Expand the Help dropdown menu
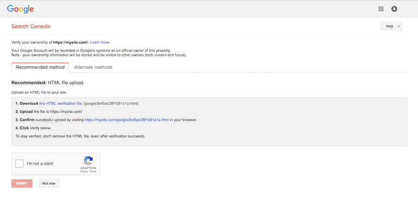This screenshot has height=206, width=418. [391, 26]
